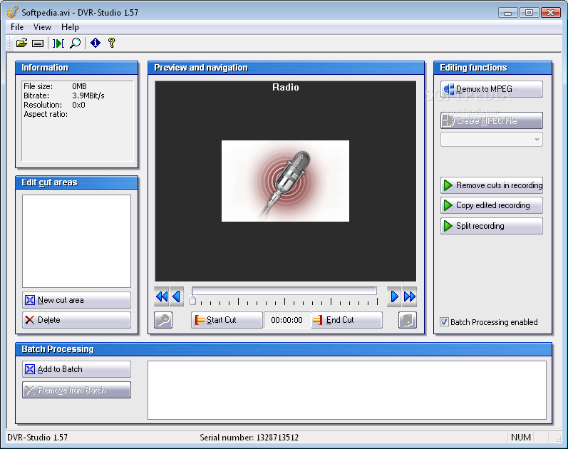This screenshot has width=568, height=449.
Task: Click the progress bar above the tick marks
Action: (284, 291)
